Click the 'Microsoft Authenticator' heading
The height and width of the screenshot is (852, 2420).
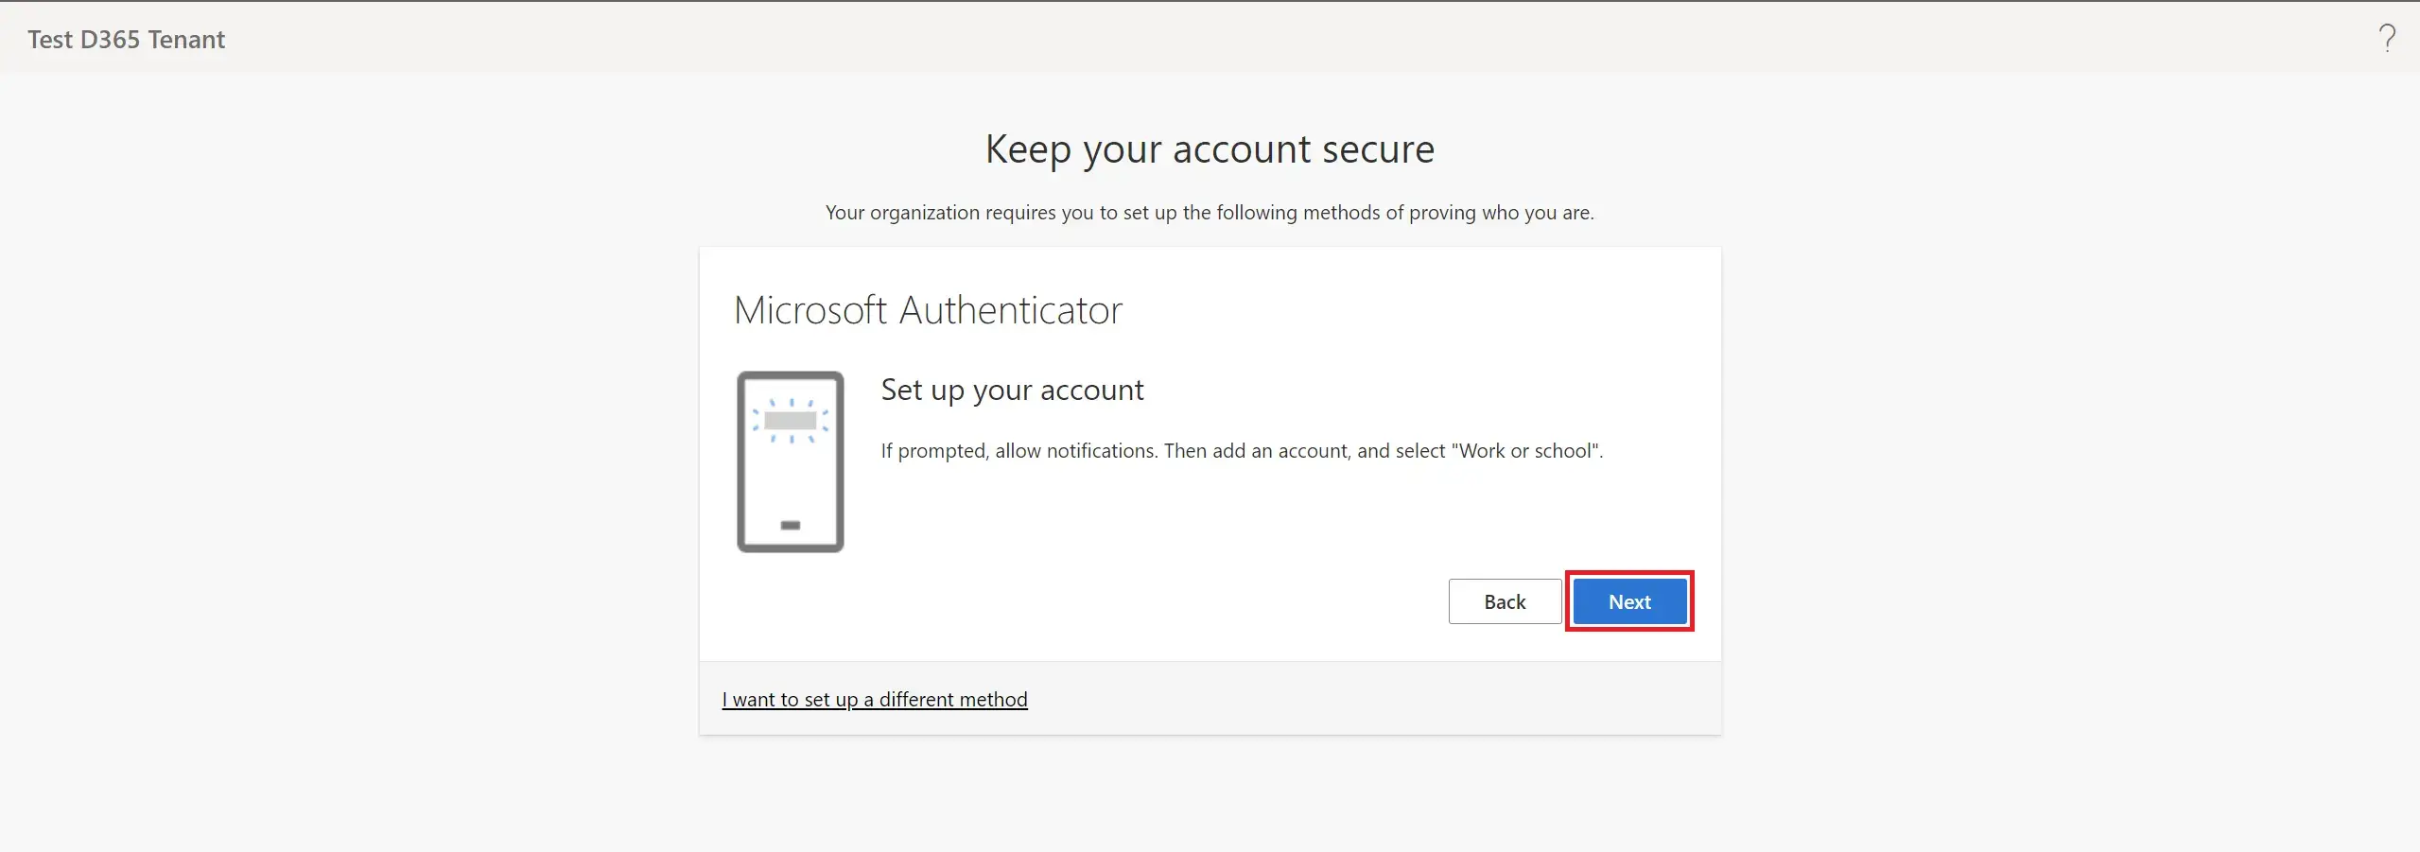click(x=928, y=310)
